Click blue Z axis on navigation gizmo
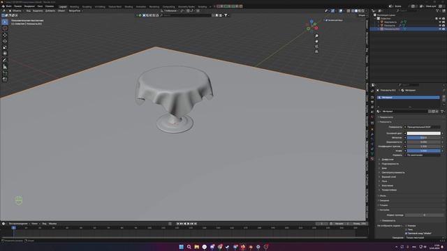Viewport: 447px width, 251px height. click(312, 22)
